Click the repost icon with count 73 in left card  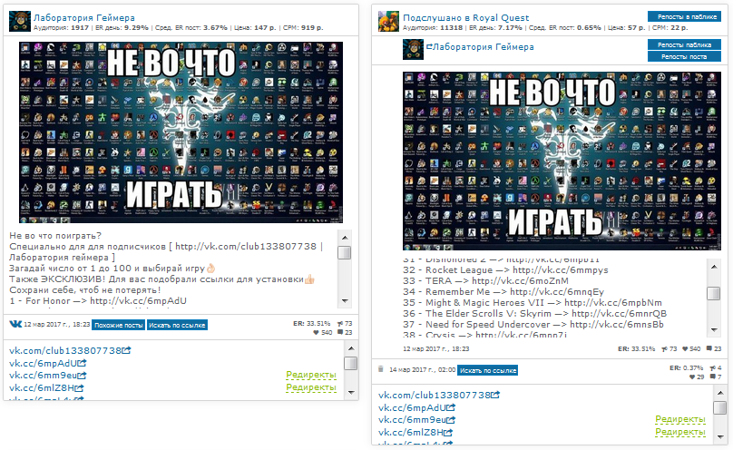point(340,323)
